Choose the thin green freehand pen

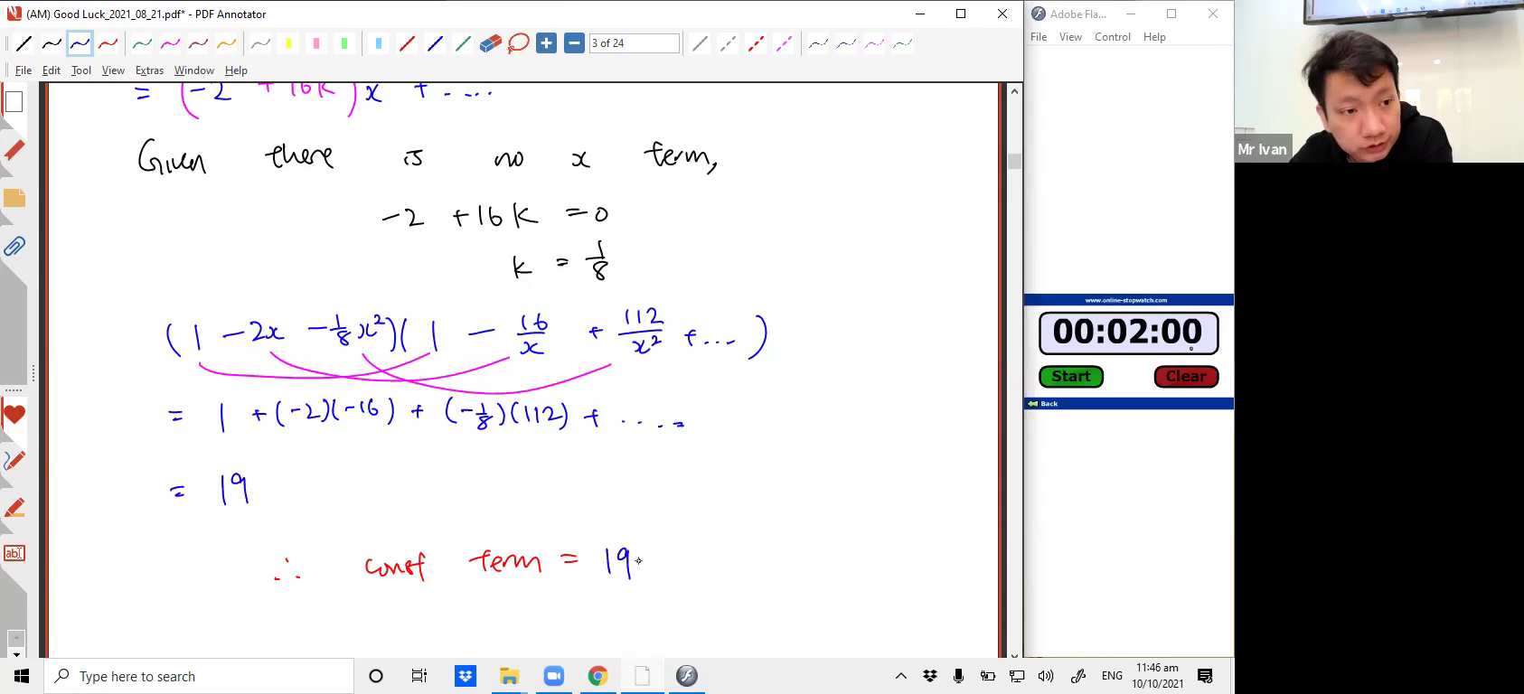(x=902, y=43)
